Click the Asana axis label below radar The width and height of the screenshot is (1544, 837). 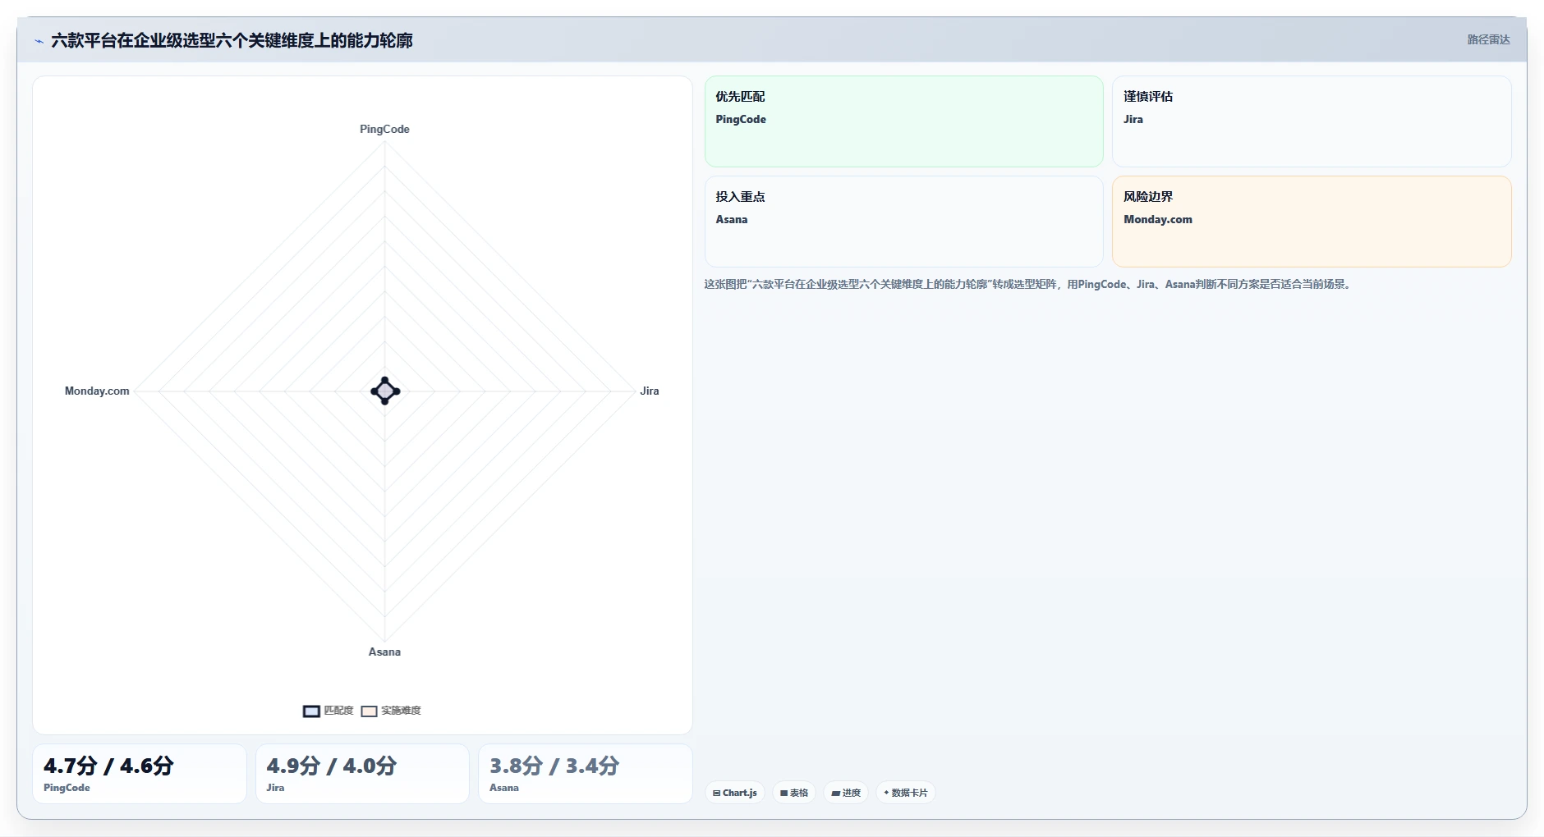(x=384, y=652)
